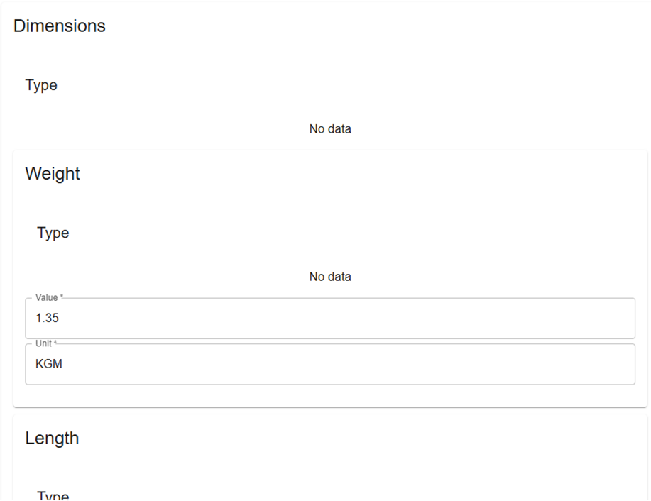
Task: Click the No data message in Weight card
Action: pos(330,277)
